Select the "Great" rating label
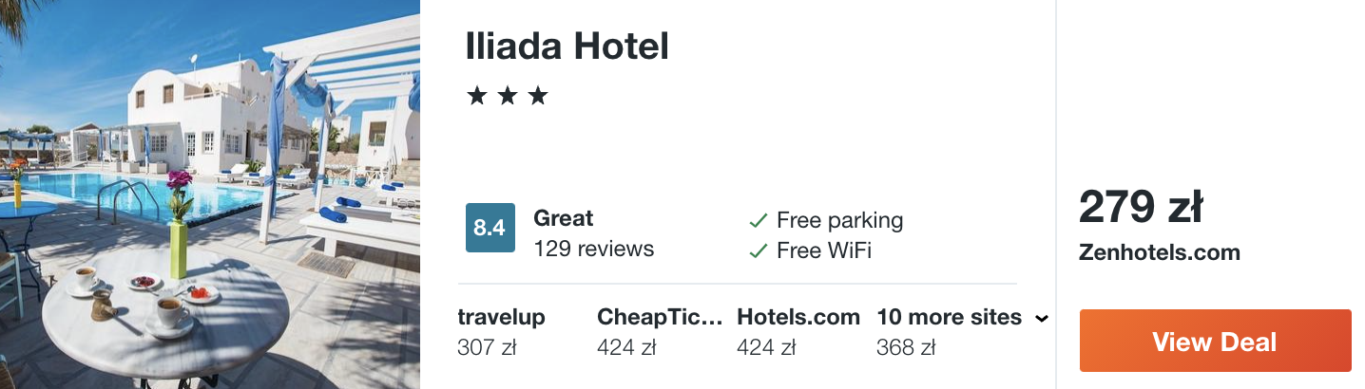The width and height of the screenshot is (1365, 389). (563, 218)
